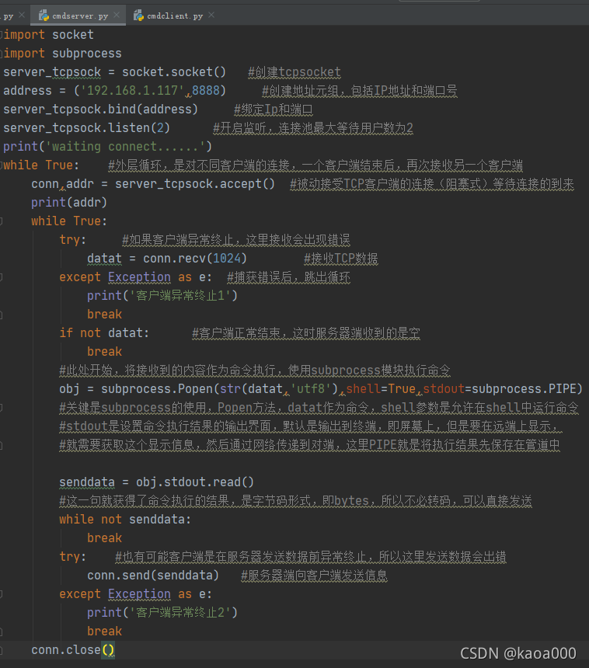Click the 'import socket' line
Image resolution: width=589 pixels, height=668 pixels.
click(x=49, y=34)
